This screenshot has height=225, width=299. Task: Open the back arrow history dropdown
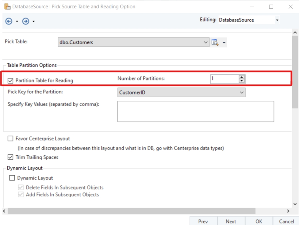pyautogui.click(x=17, y=21)
